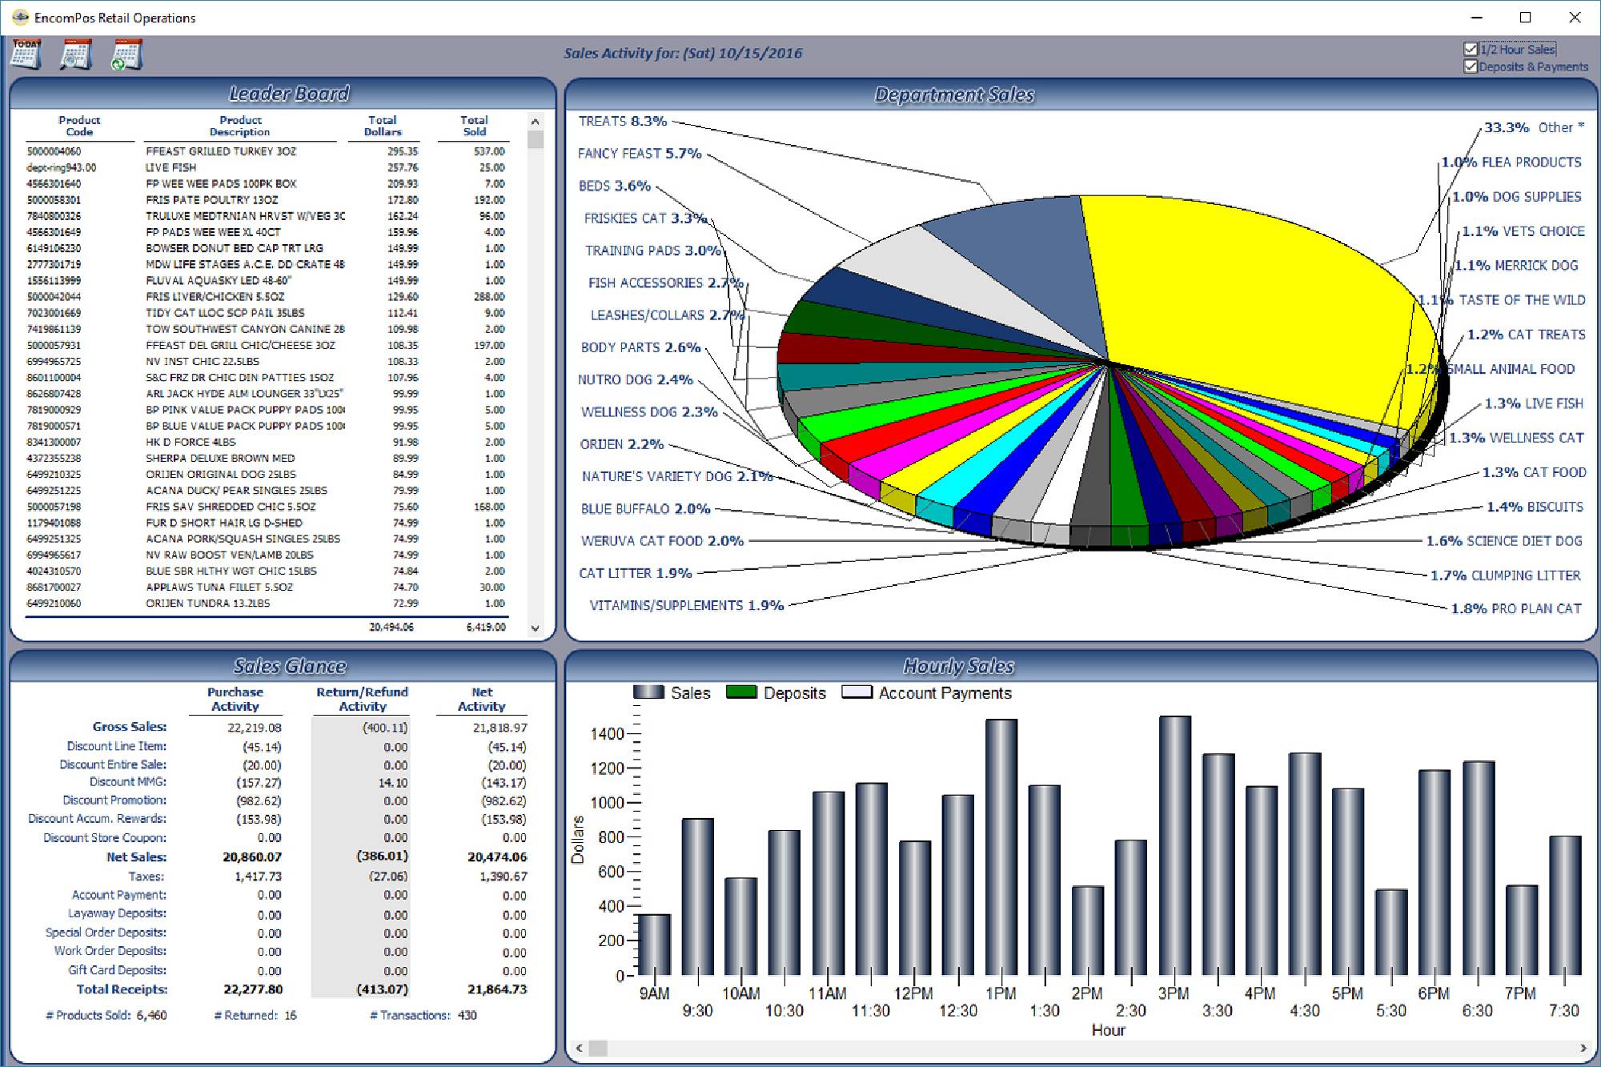Image resolution: width=1601 pixels, height=1067 pixels.
Task: Uncheck the Deposits & Payments checkbox
Action: click(1470, 66)
